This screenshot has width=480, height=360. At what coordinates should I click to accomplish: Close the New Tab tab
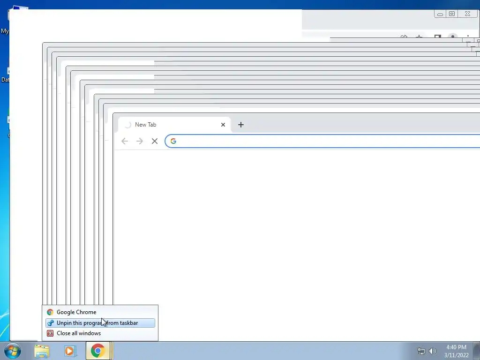(223, 125)
